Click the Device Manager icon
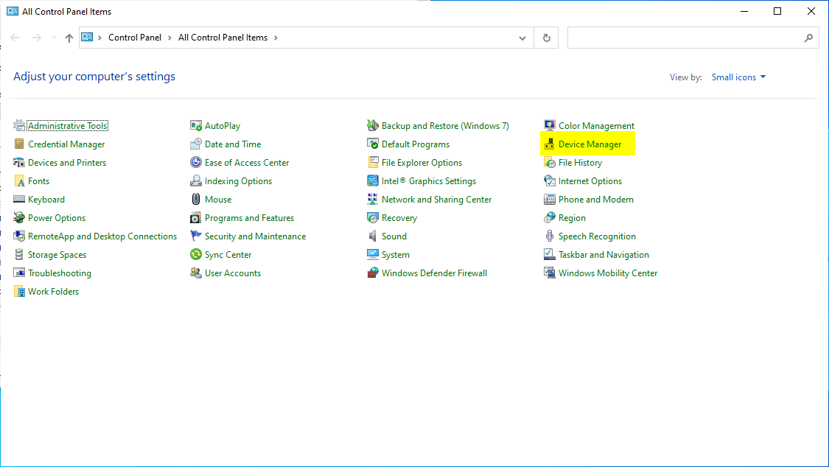This screenshot has height=467, width=829. 549,144
